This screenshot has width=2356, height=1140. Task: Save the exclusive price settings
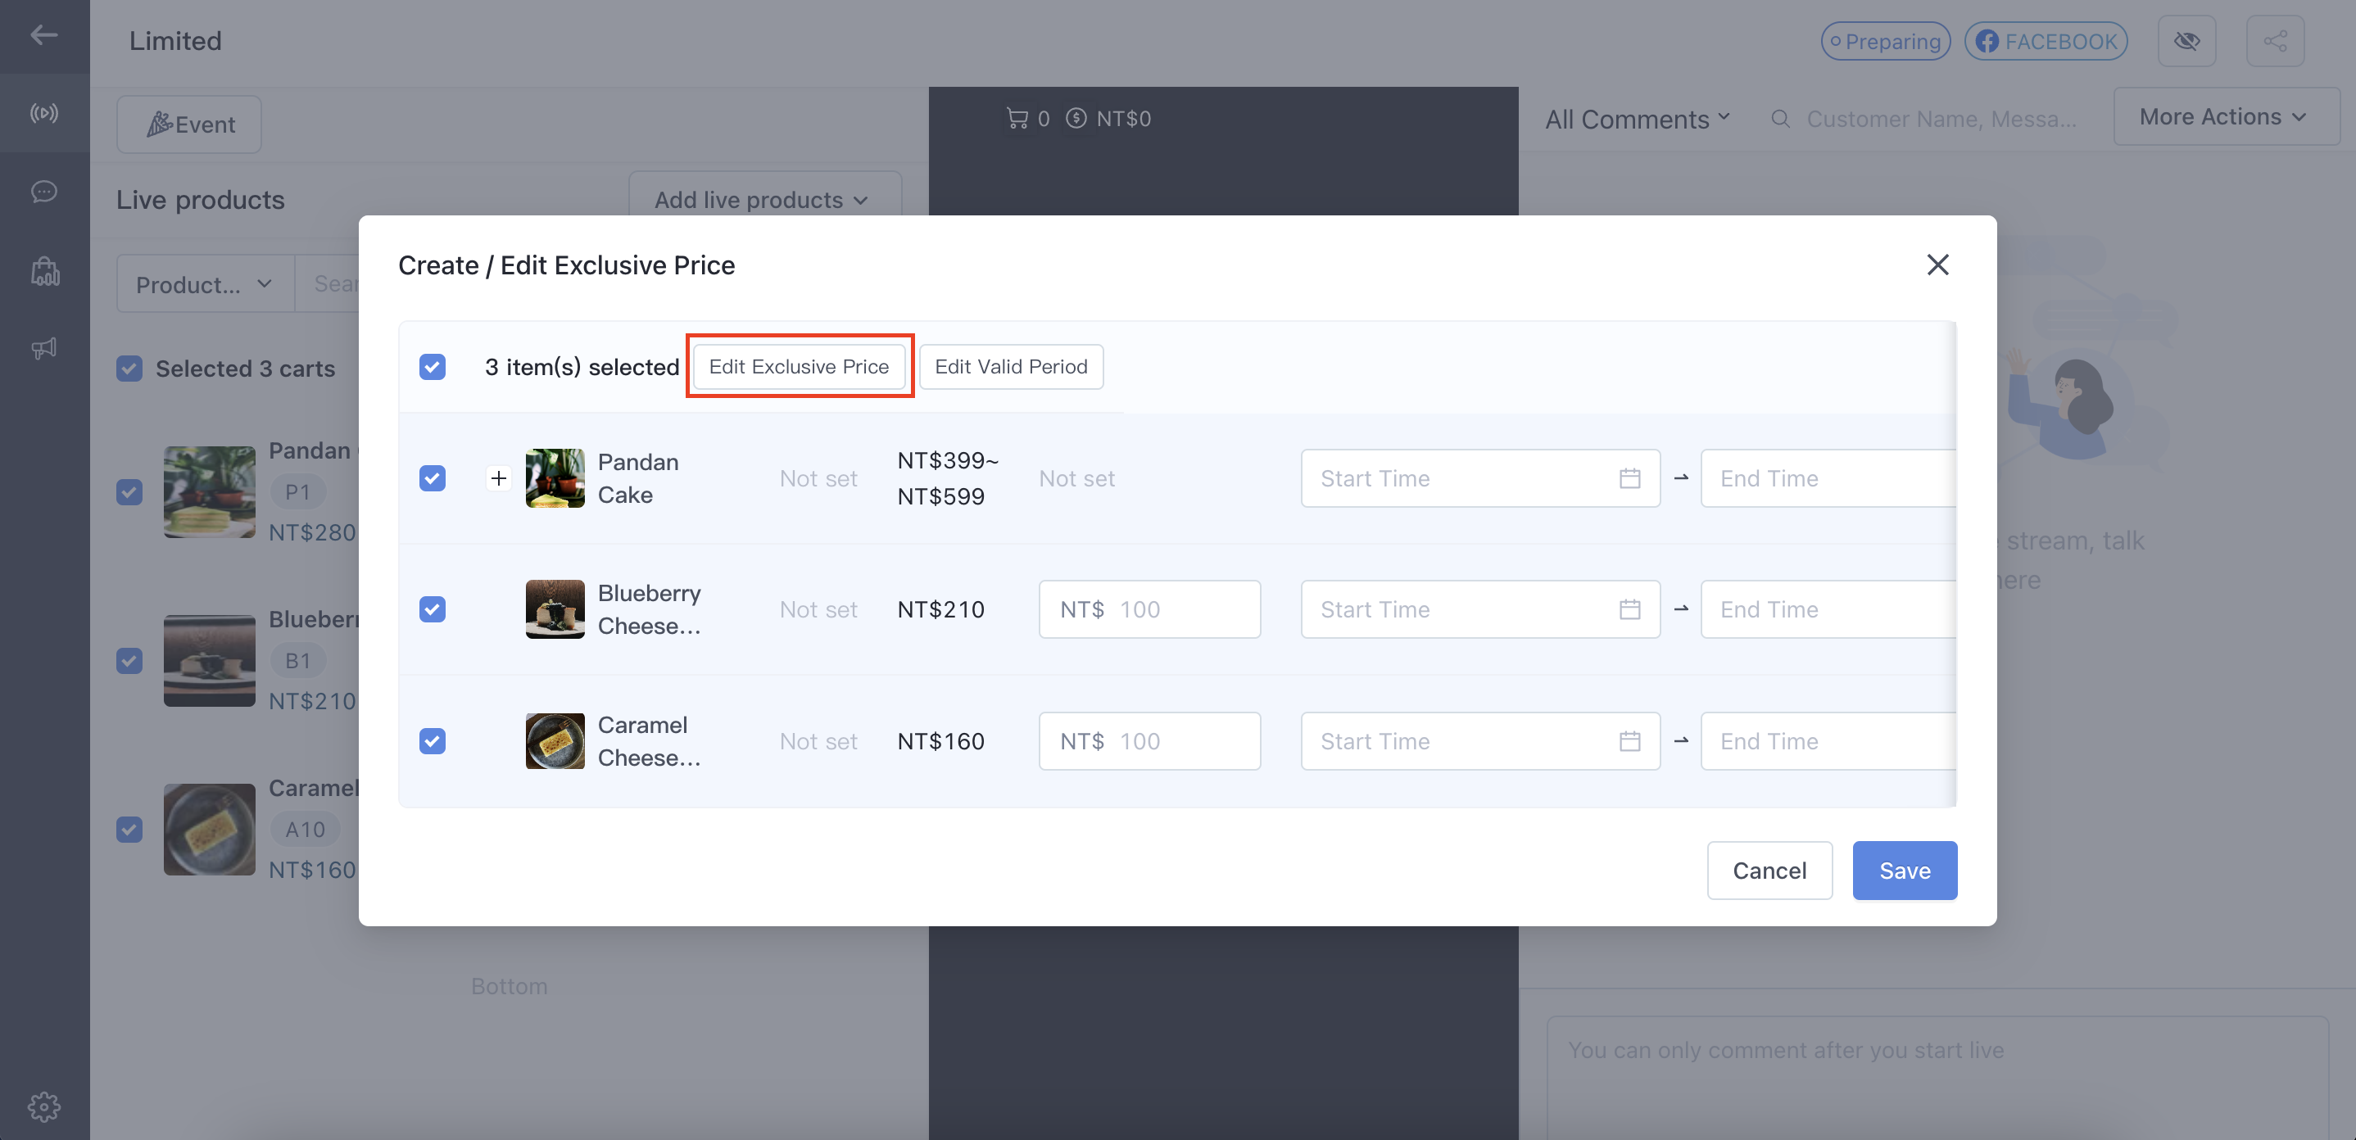pyautogui.click(x=1904, y=871)
